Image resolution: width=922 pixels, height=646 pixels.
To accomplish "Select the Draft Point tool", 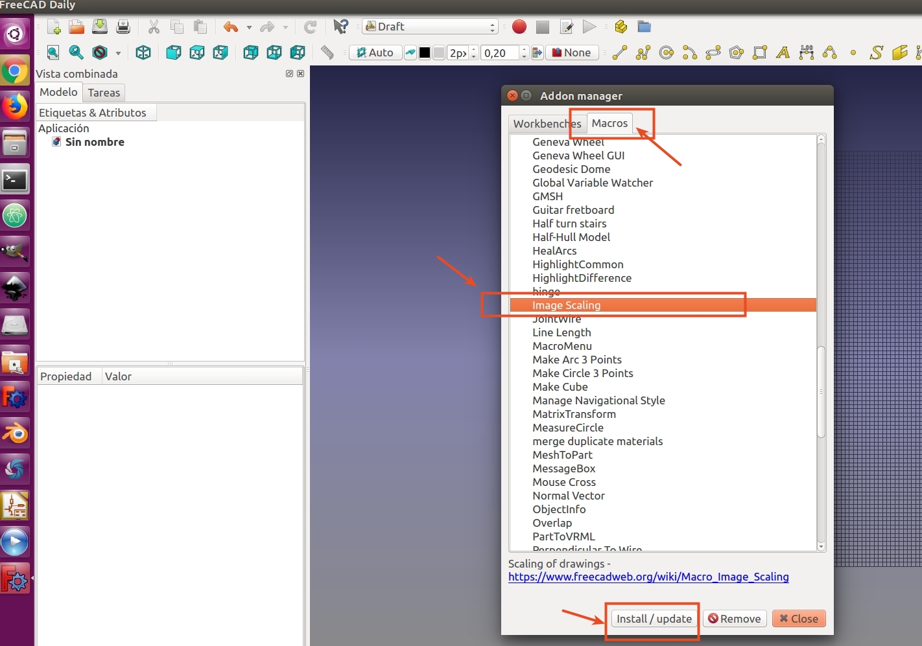I will (x=853, y=52).
